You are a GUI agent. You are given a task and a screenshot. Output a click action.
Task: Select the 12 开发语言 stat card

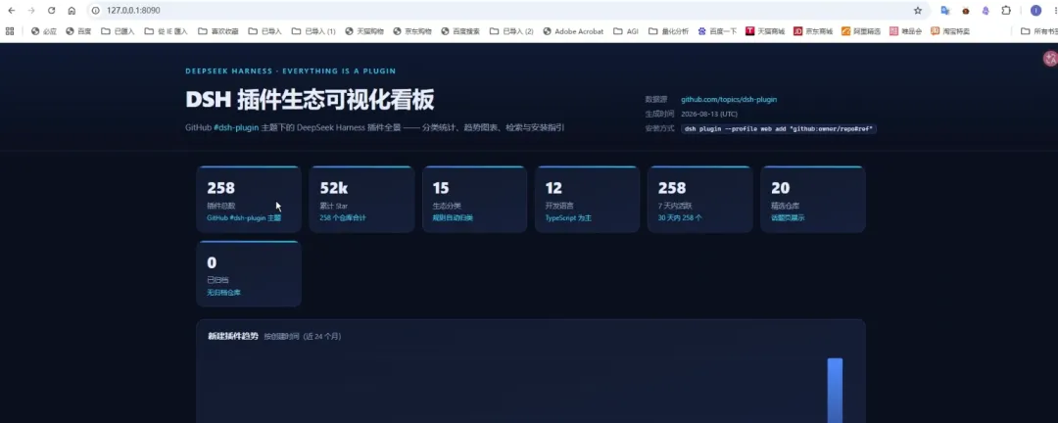(x=587, y=199)
